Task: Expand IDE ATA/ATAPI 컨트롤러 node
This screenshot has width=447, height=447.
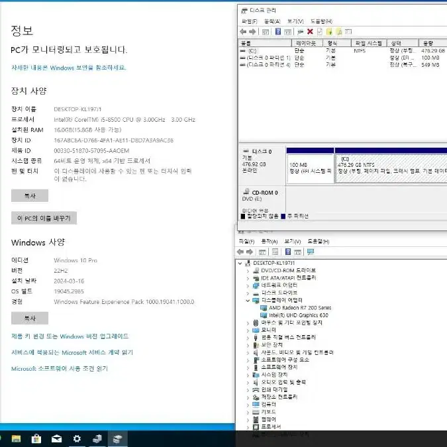Action: tap(248, 278)
